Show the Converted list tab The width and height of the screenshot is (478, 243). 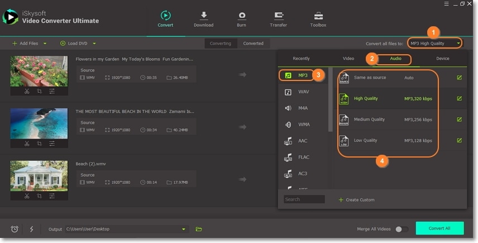pyautogui.click(x=254, y=44)
